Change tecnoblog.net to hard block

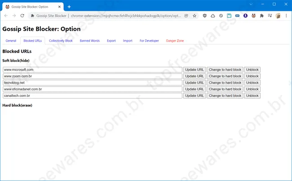point(225,82)
